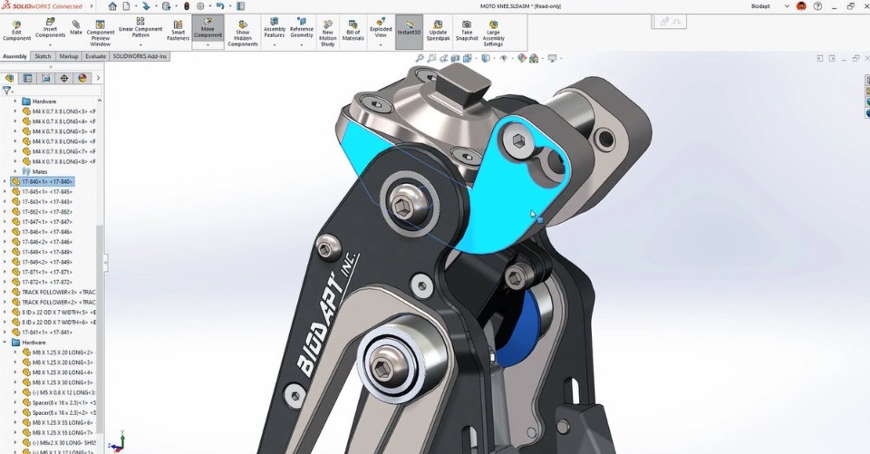Screen dimensions: 870x454
Task: Select M8 X 1.25 X 20 LONG<2> fastener
Action: pos(60,352)
